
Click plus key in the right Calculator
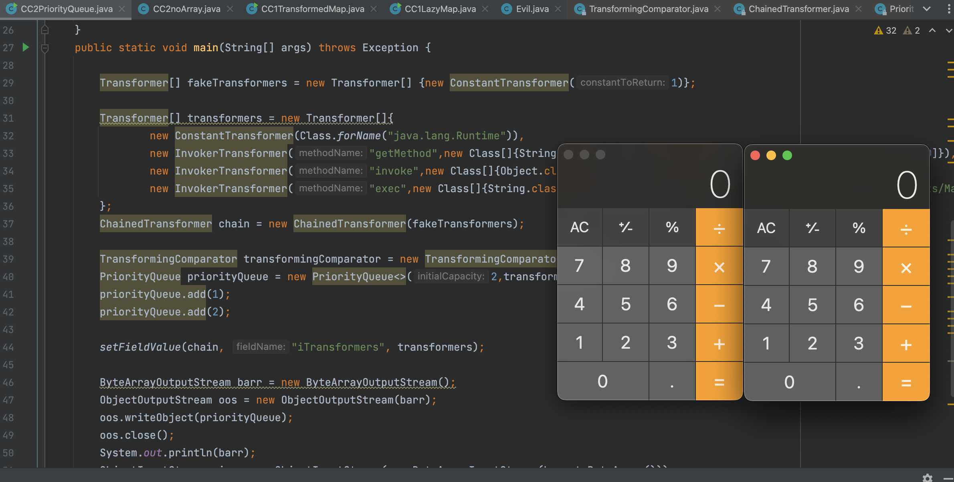906,343
